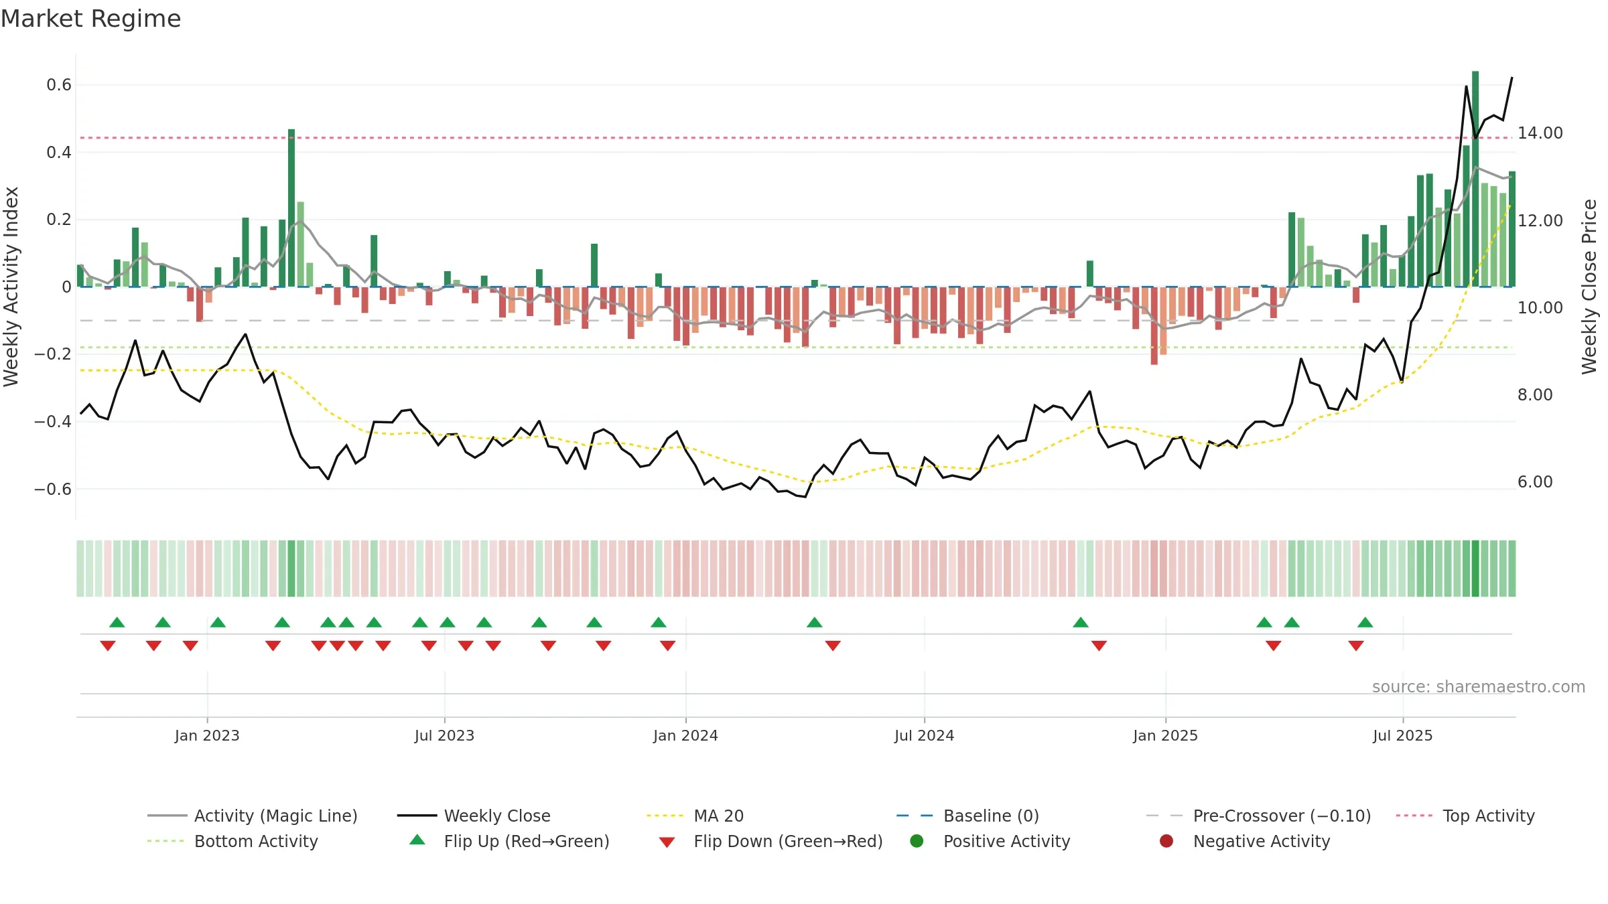Click the Jan 2024 axis label
The image size is (1608, 904).
click(x=685, y=735)
